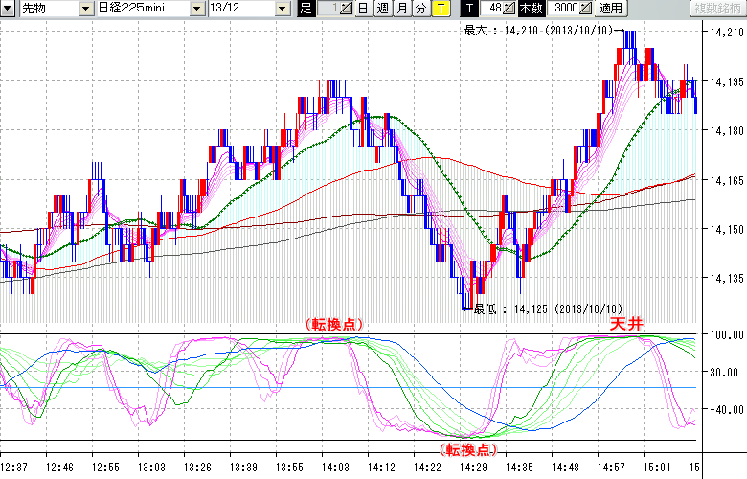Select the 分 minute timeframe button
The image size is (747, 479).
[420, 9]
